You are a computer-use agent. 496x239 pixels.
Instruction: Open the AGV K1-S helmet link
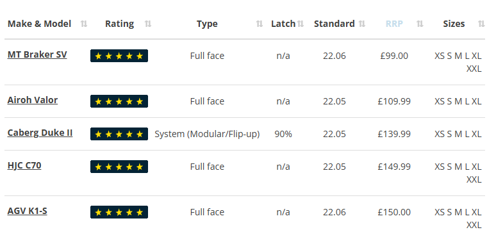(x=27, y=211)
